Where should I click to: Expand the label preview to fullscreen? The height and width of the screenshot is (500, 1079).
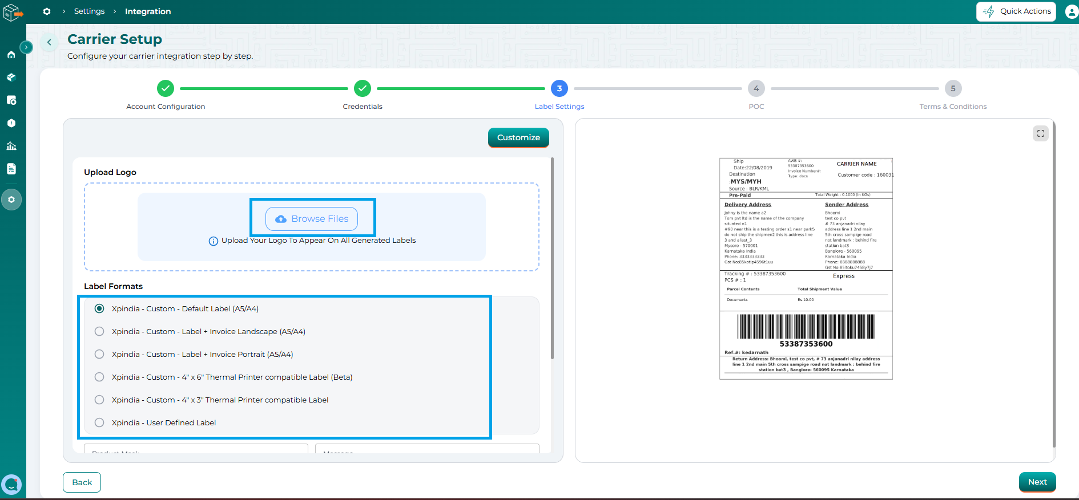pos(1041,133)
